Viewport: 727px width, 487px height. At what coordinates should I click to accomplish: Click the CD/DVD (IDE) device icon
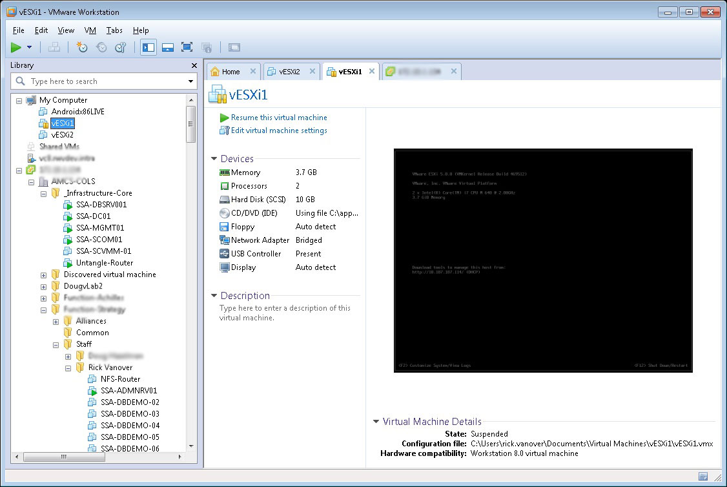pyautogui.click(x=225, y=213)
